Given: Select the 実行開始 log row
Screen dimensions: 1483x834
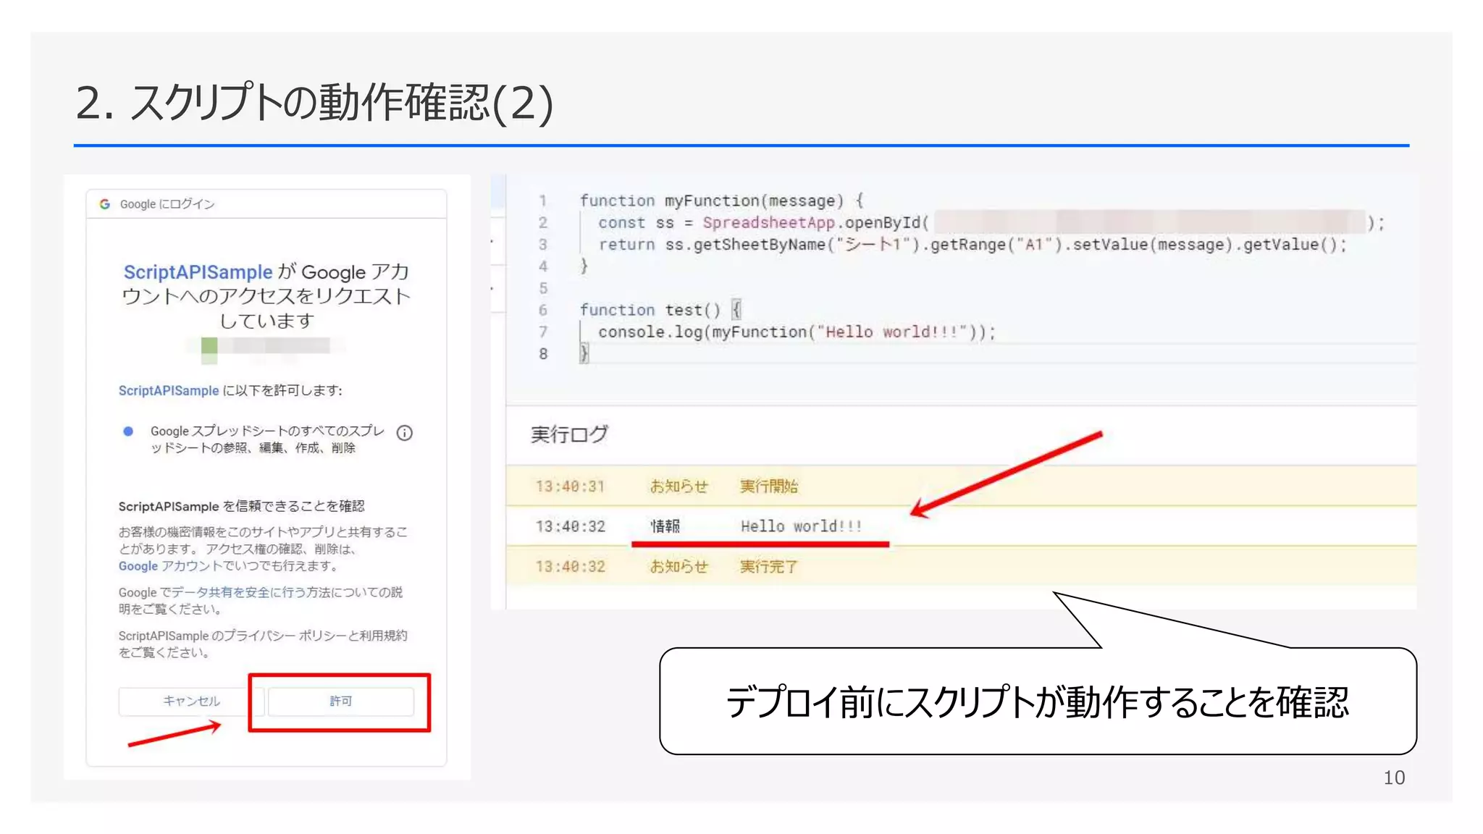Looking at the screenshot, I should tap(768, 486).
